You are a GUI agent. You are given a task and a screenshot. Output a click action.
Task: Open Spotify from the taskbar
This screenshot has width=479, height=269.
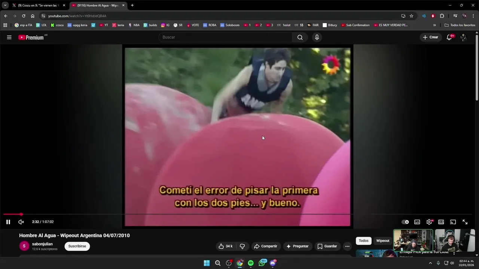[x=251, y=263]
